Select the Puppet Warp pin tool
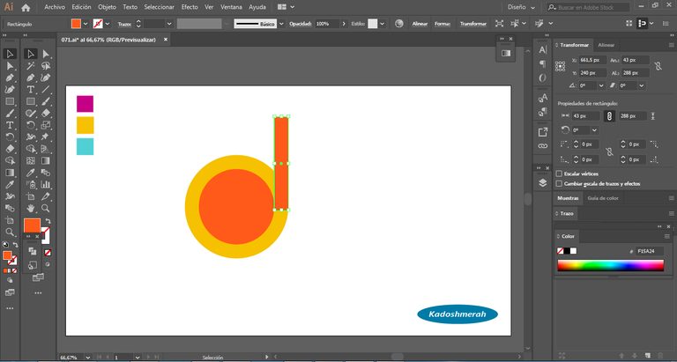677x362 pixels. click(x=45, y=137)
